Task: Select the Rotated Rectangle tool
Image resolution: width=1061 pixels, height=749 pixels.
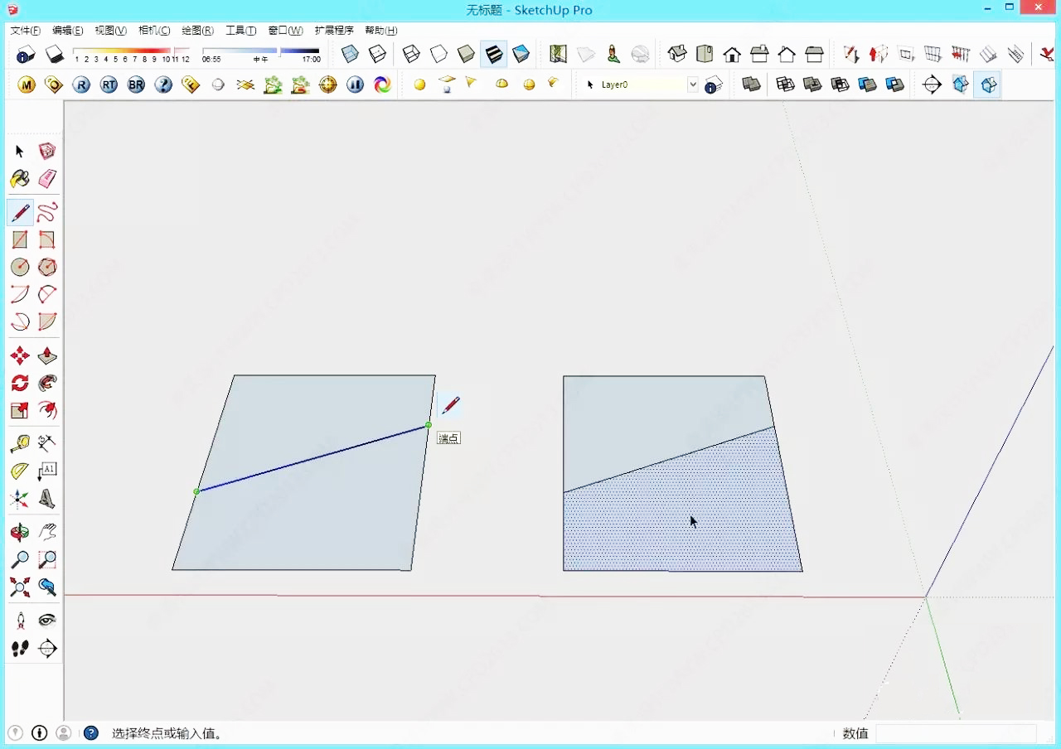Action: 47,240
